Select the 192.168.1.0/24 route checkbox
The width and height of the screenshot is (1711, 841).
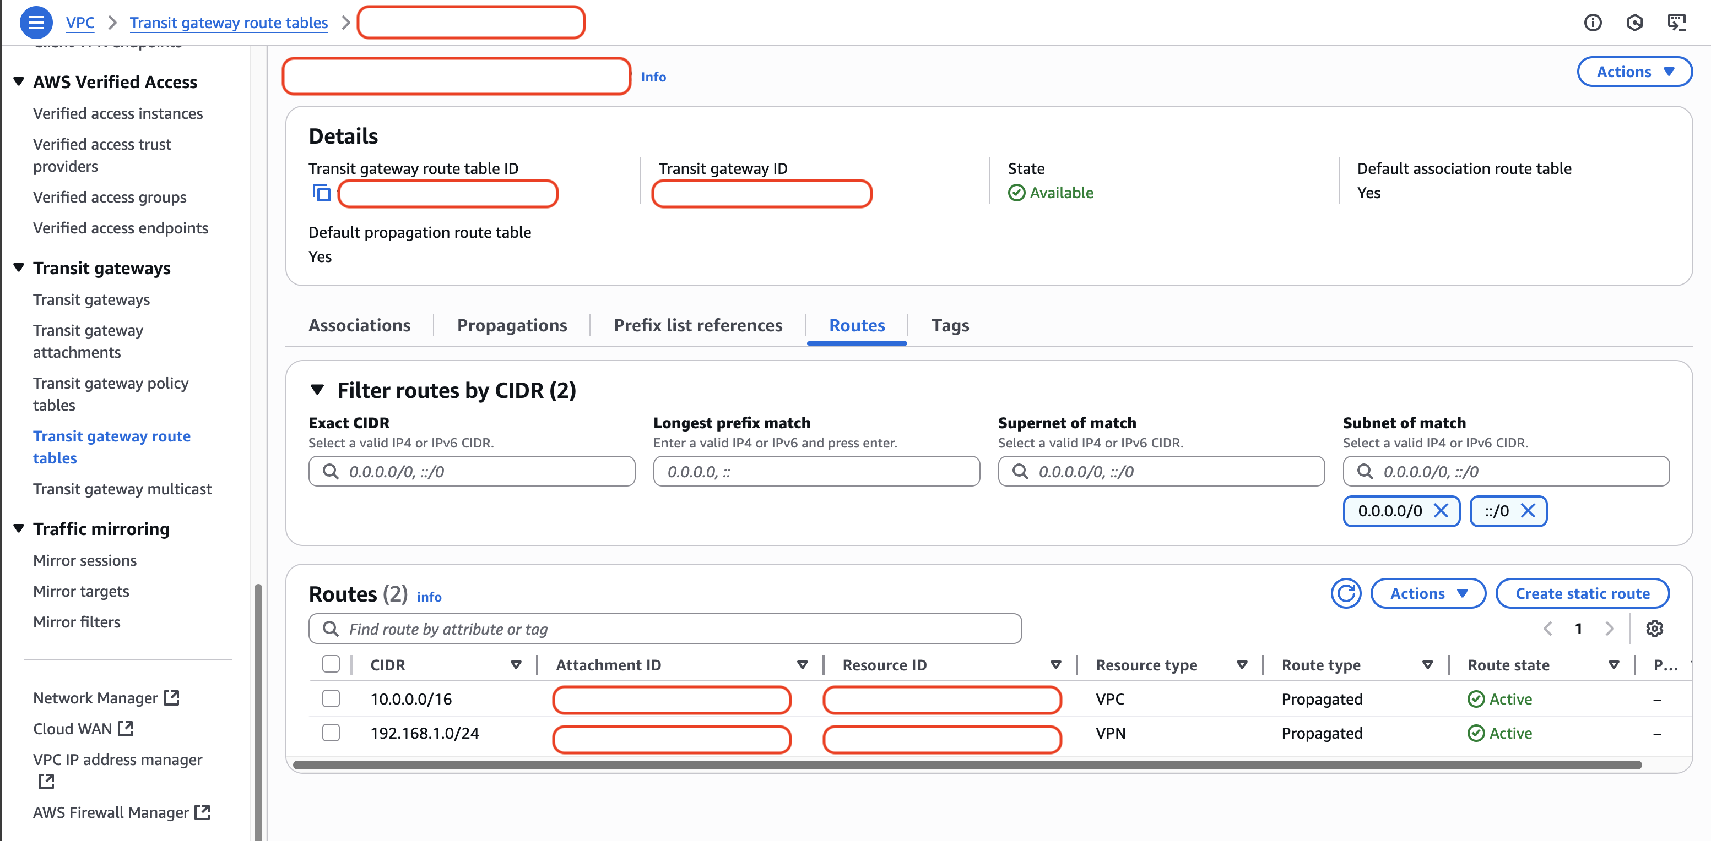click(331, 733)
